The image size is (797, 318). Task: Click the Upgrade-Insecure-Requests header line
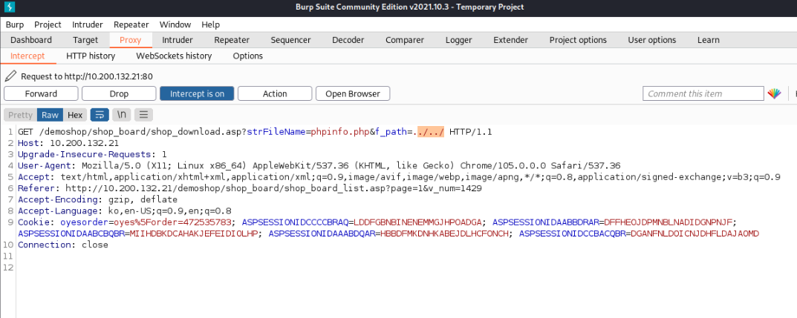(92, 154)
